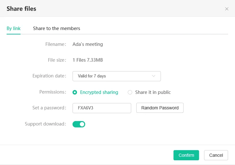Click the 1 Files 7.33MB size text
The image size is (235, 165).
tap(88, 60)
